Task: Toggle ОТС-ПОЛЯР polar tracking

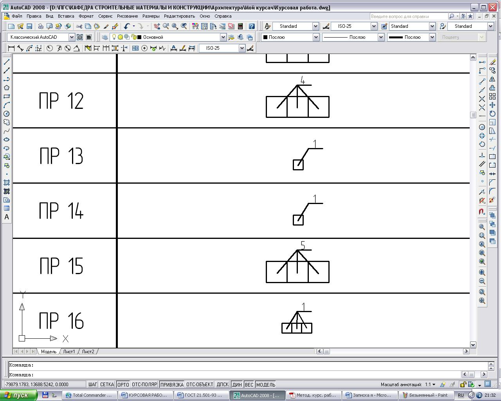Action: click(x=144, y=385)
